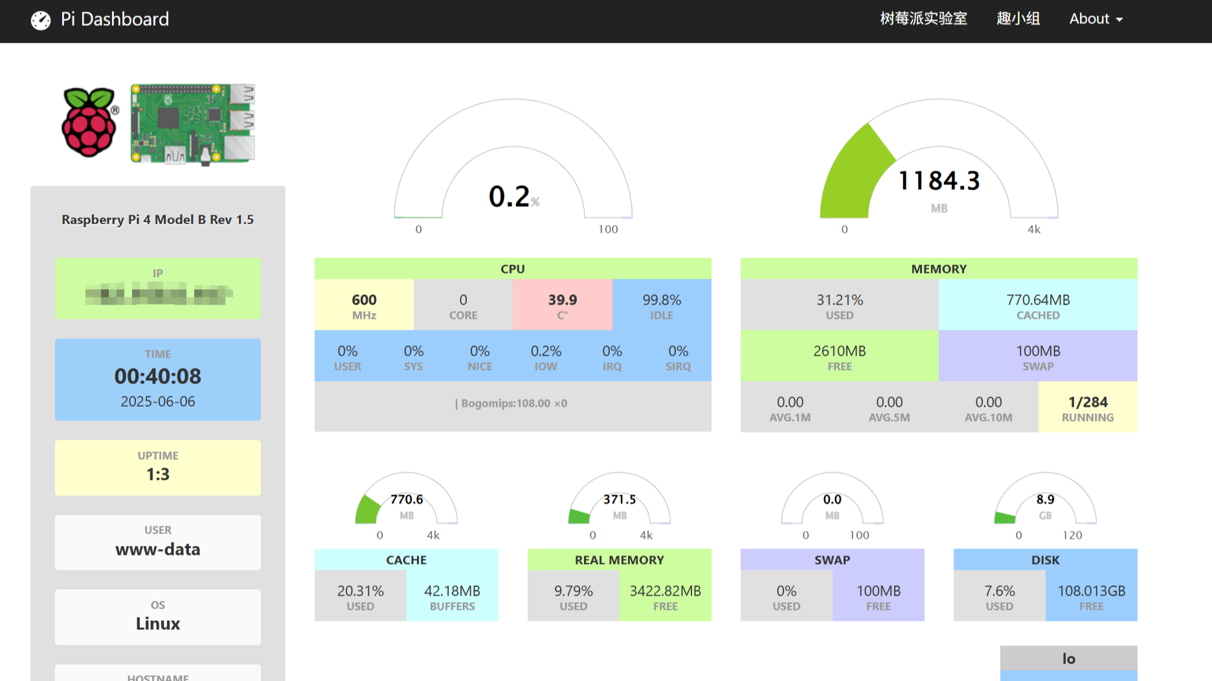Click the DISK panel header

click(1046, 560)
